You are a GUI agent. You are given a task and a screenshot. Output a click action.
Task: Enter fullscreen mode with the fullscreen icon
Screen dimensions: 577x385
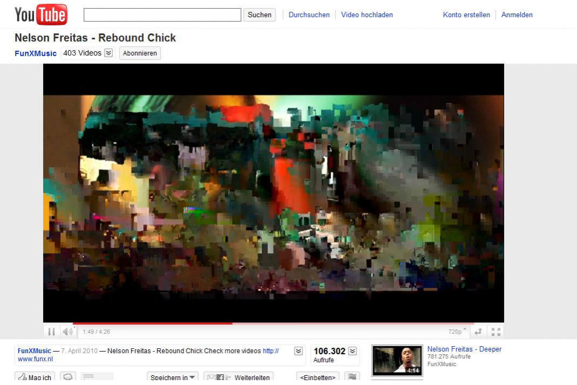click(x=495, y=332)
